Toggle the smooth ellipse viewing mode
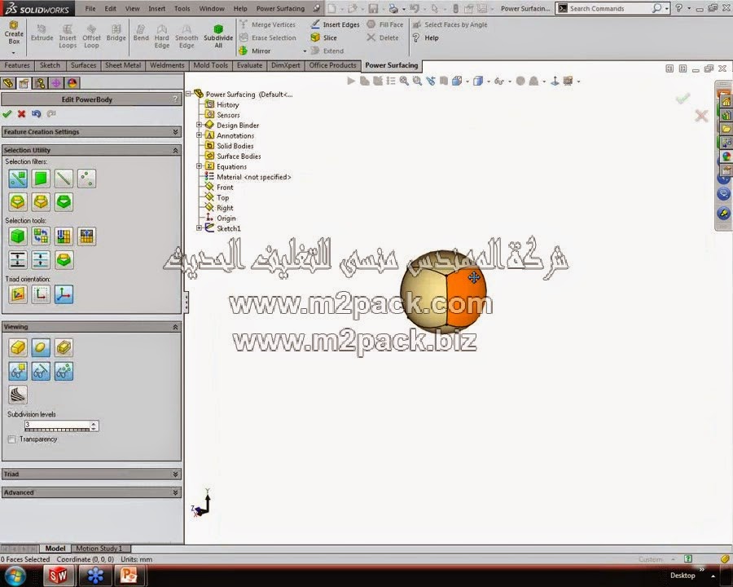This screenshot has width=733, height=587. pyautogui.click(x=42, y=348)
